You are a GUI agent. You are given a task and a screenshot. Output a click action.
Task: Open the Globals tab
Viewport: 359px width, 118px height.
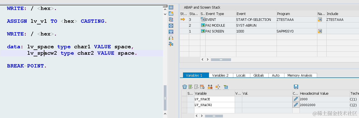click(259, 75)
